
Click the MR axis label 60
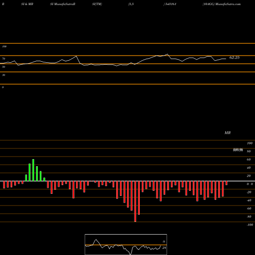coord(248,160)
